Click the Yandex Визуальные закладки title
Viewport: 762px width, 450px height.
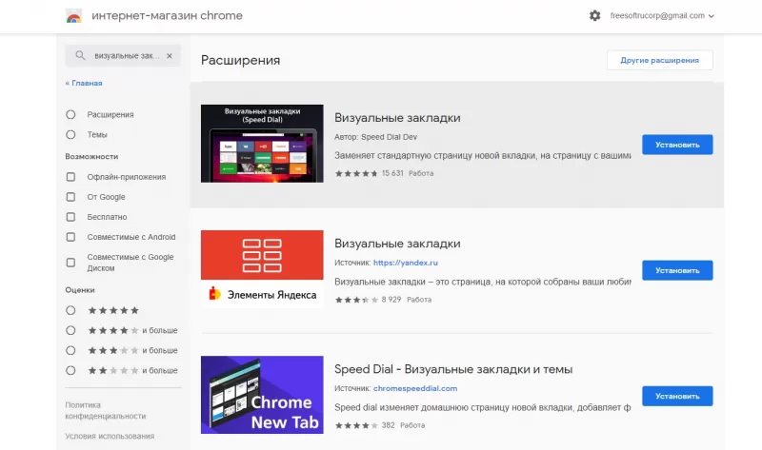point(397,244)
